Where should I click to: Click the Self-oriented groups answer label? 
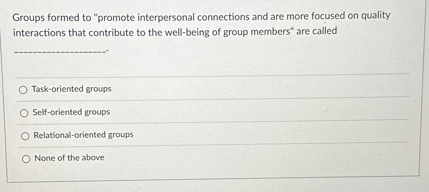pos(71,112)
